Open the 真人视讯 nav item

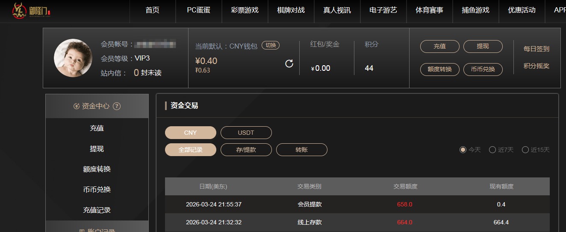337,10
